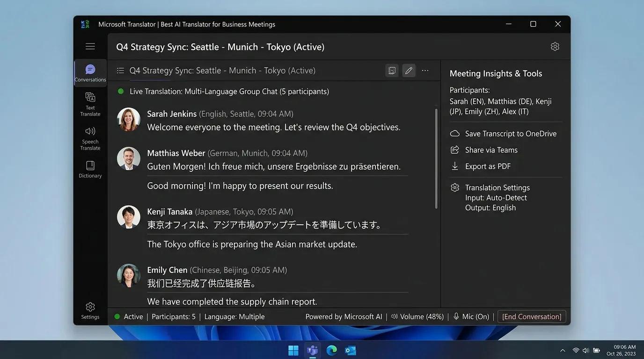
Task: Expand the system tray hidden icons chevron
Action: (x=563, y=351)
